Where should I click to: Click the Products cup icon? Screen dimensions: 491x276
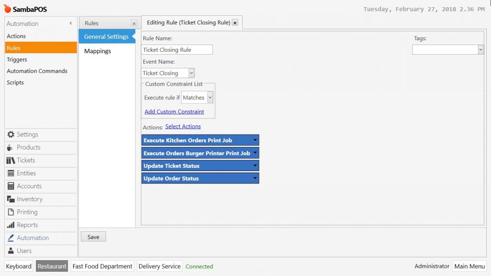[x=10, y=148]
